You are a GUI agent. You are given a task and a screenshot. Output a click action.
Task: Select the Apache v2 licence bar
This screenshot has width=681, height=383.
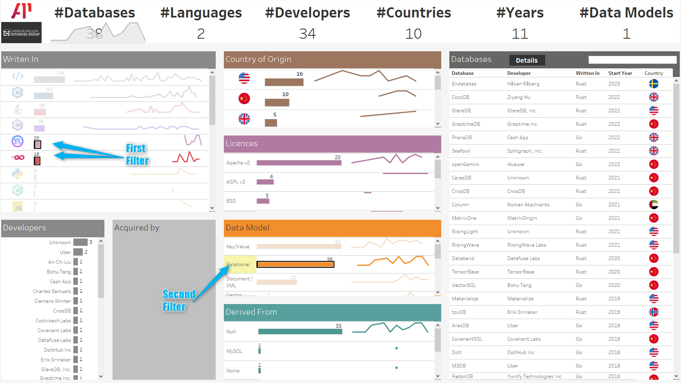pyautogui.click(x=299, y=163)
